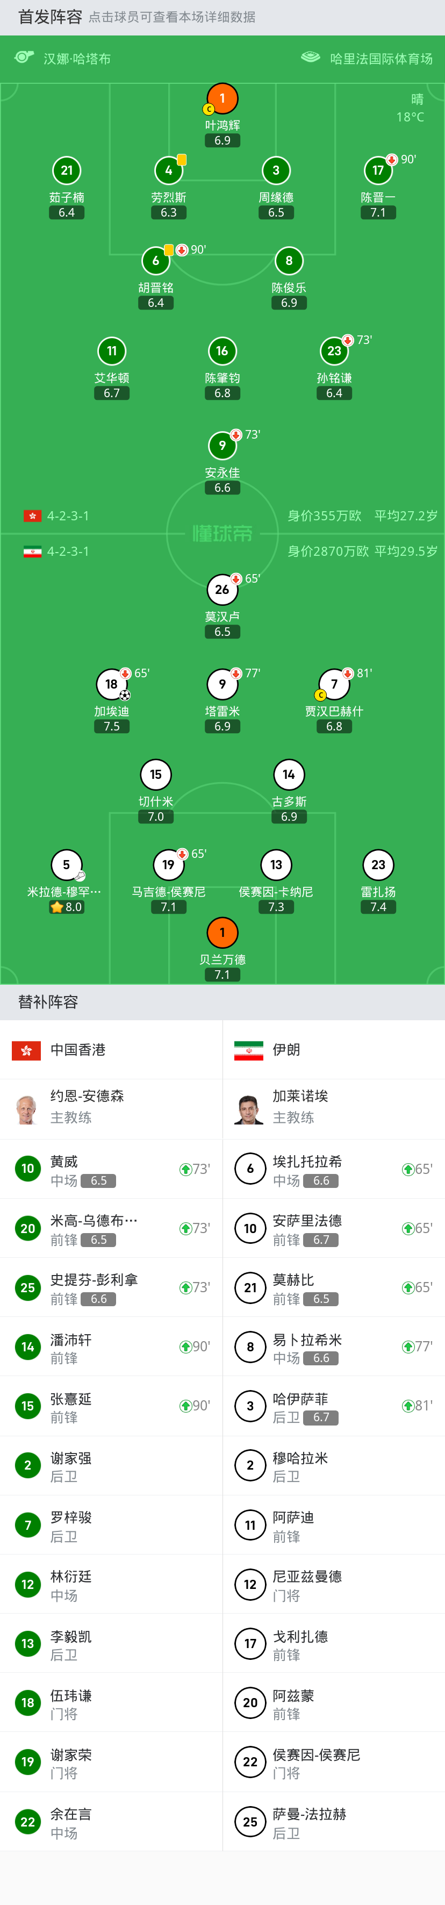Image resolution: width=445 pixels, height=1905 pixels.
Task: Click Hong Kong flag next to 4-2-3-1
Action: [x=33, y=515]
